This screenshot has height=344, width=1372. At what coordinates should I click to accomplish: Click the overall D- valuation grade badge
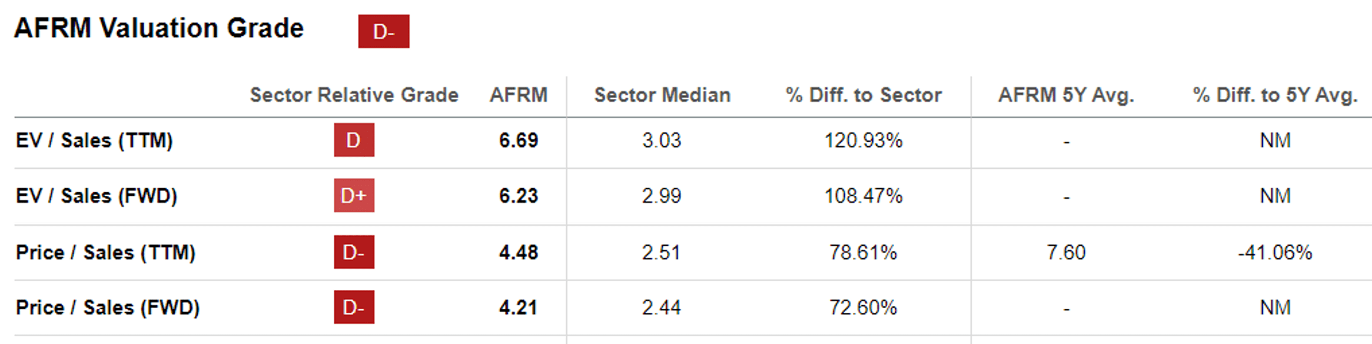[x=383, y=31]
